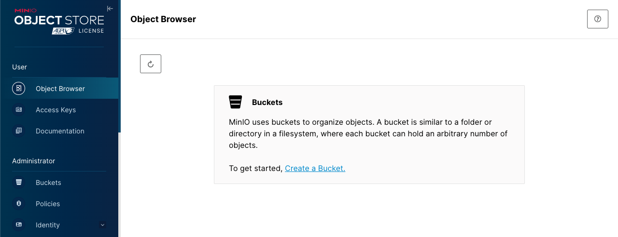618x237 pixels.
Task: Go to the Access Keys menu label
Action: pyautogui.click(x=56, y=110)
